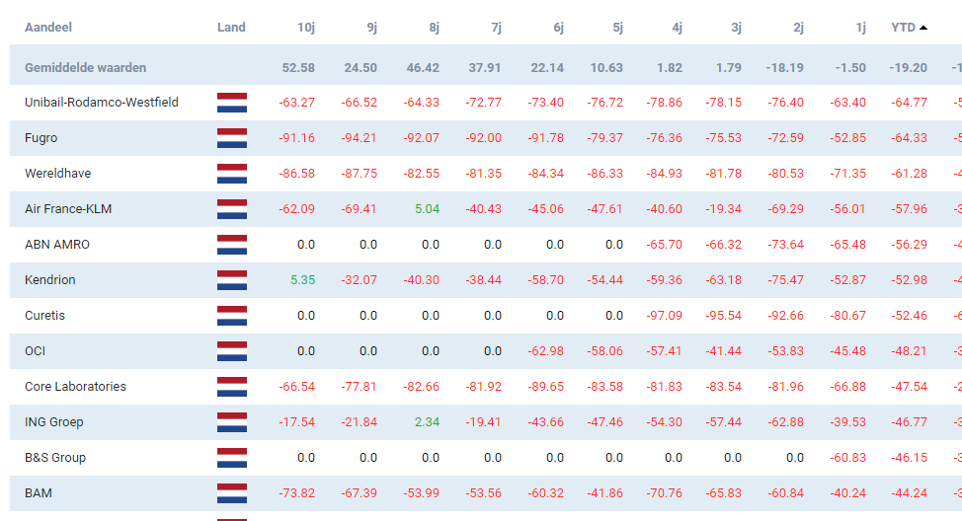Click the Netherlands flag in OCI row

232,351
